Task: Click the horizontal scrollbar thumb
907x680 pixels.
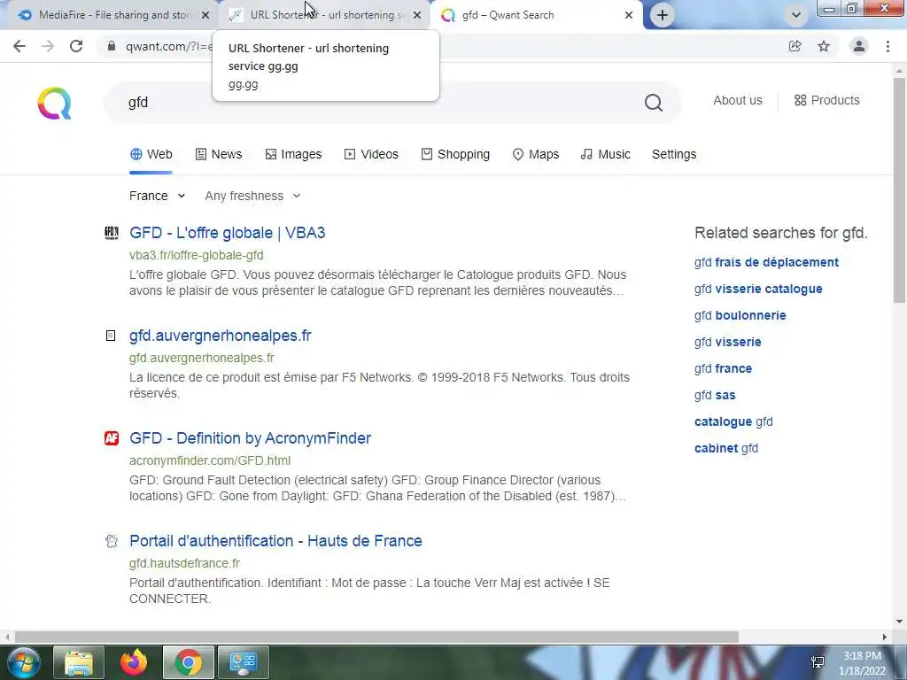Action: coord(376,637)
